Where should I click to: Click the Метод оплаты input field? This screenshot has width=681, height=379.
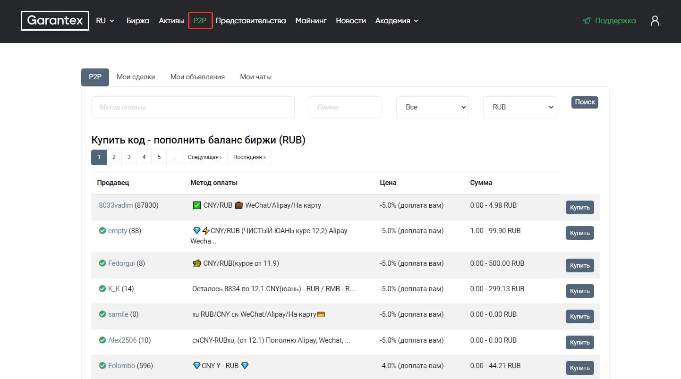[193, 107]
